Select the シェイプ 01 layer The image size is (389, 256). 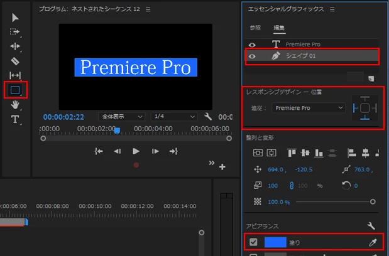coord(312,56)
